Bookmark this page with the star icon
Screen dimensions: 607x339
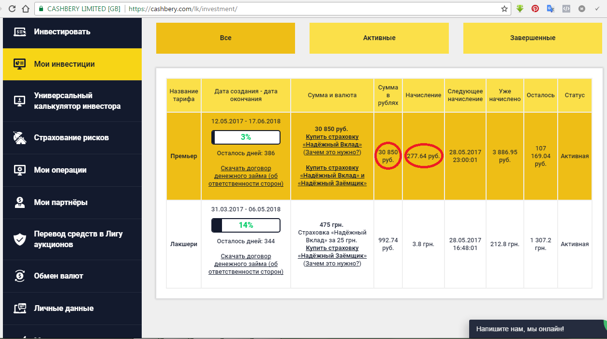click(504, 9)
